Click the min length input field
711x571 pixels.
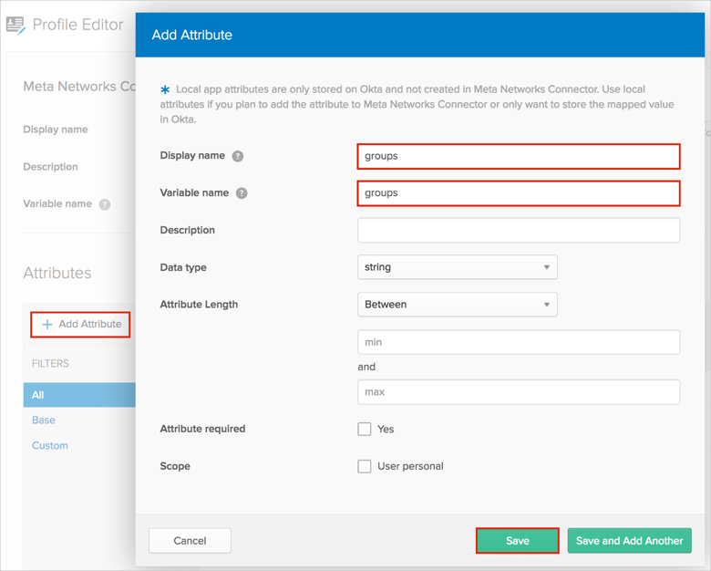518,342
